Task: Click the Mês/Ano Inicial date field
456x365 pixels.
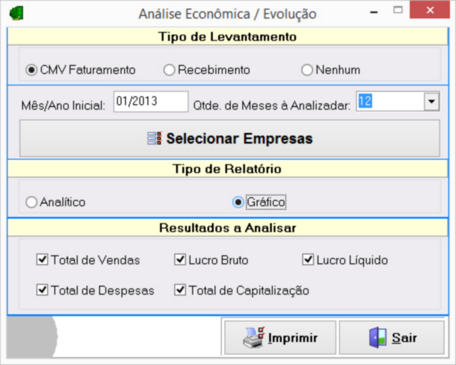Action: coord(150,101)
